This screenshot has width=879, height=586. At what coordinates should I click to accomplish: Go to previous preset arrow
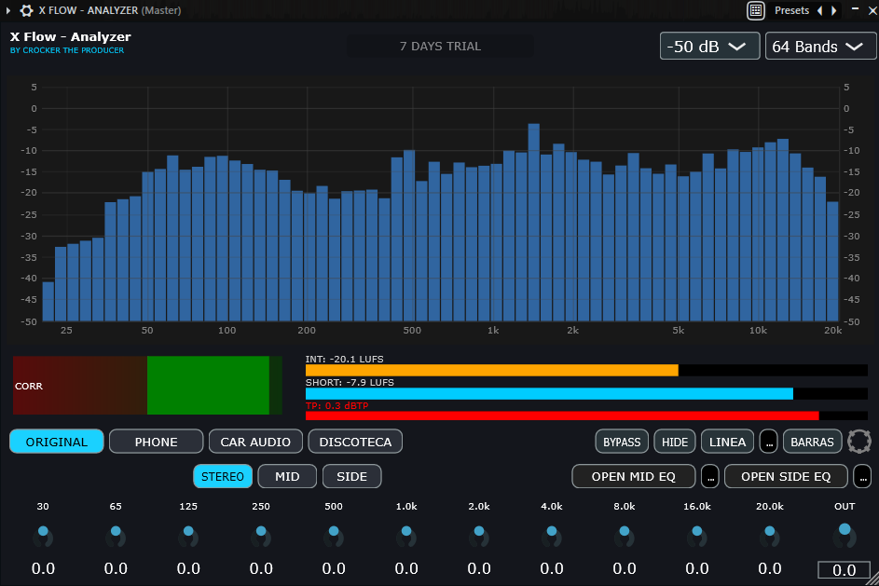[x=820, y=10]
